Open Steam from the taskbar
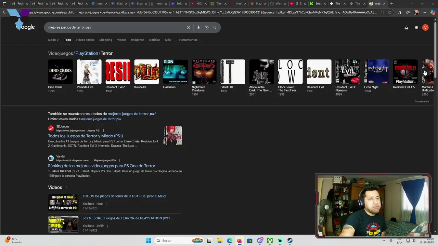Image resolution: width=438 pixels, height=246 pixels. [x=290, y=241]
